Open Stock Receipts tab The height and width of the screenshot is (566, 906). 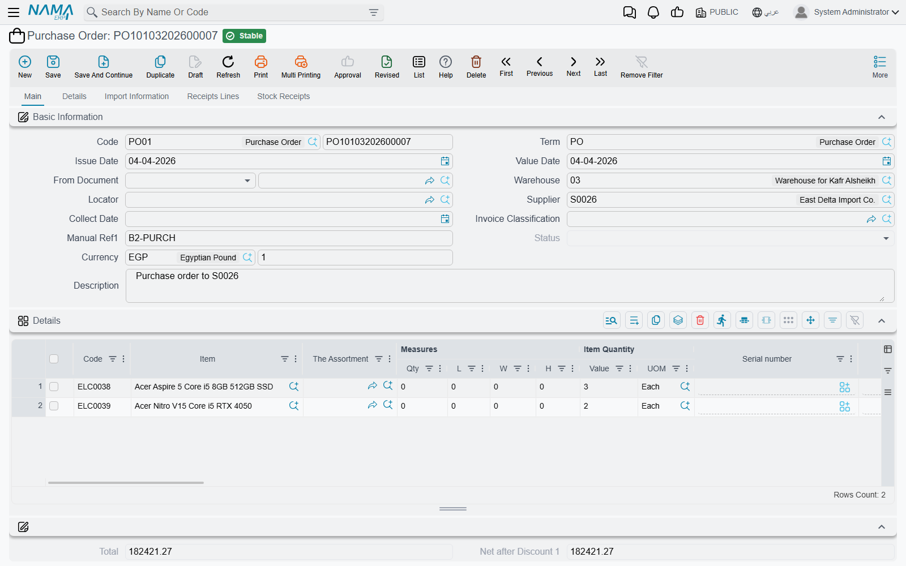(x=284, y=96)
